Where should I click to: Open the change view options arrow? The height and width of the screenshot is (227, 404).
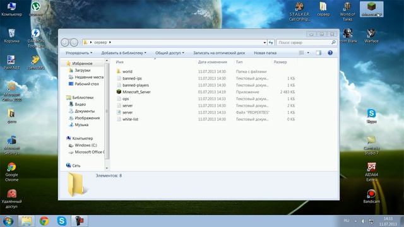[308, 53]
